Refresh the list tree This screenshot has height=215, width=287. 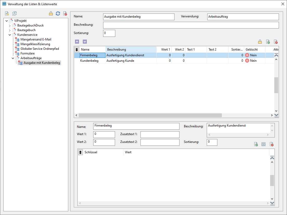pos(58,13)
